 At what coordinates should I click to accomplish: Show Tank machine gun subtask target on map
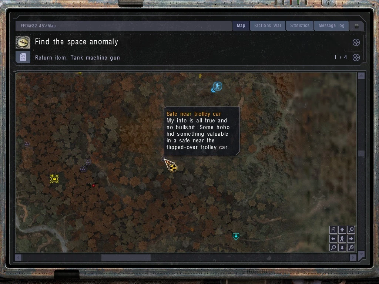click(356, 57)
